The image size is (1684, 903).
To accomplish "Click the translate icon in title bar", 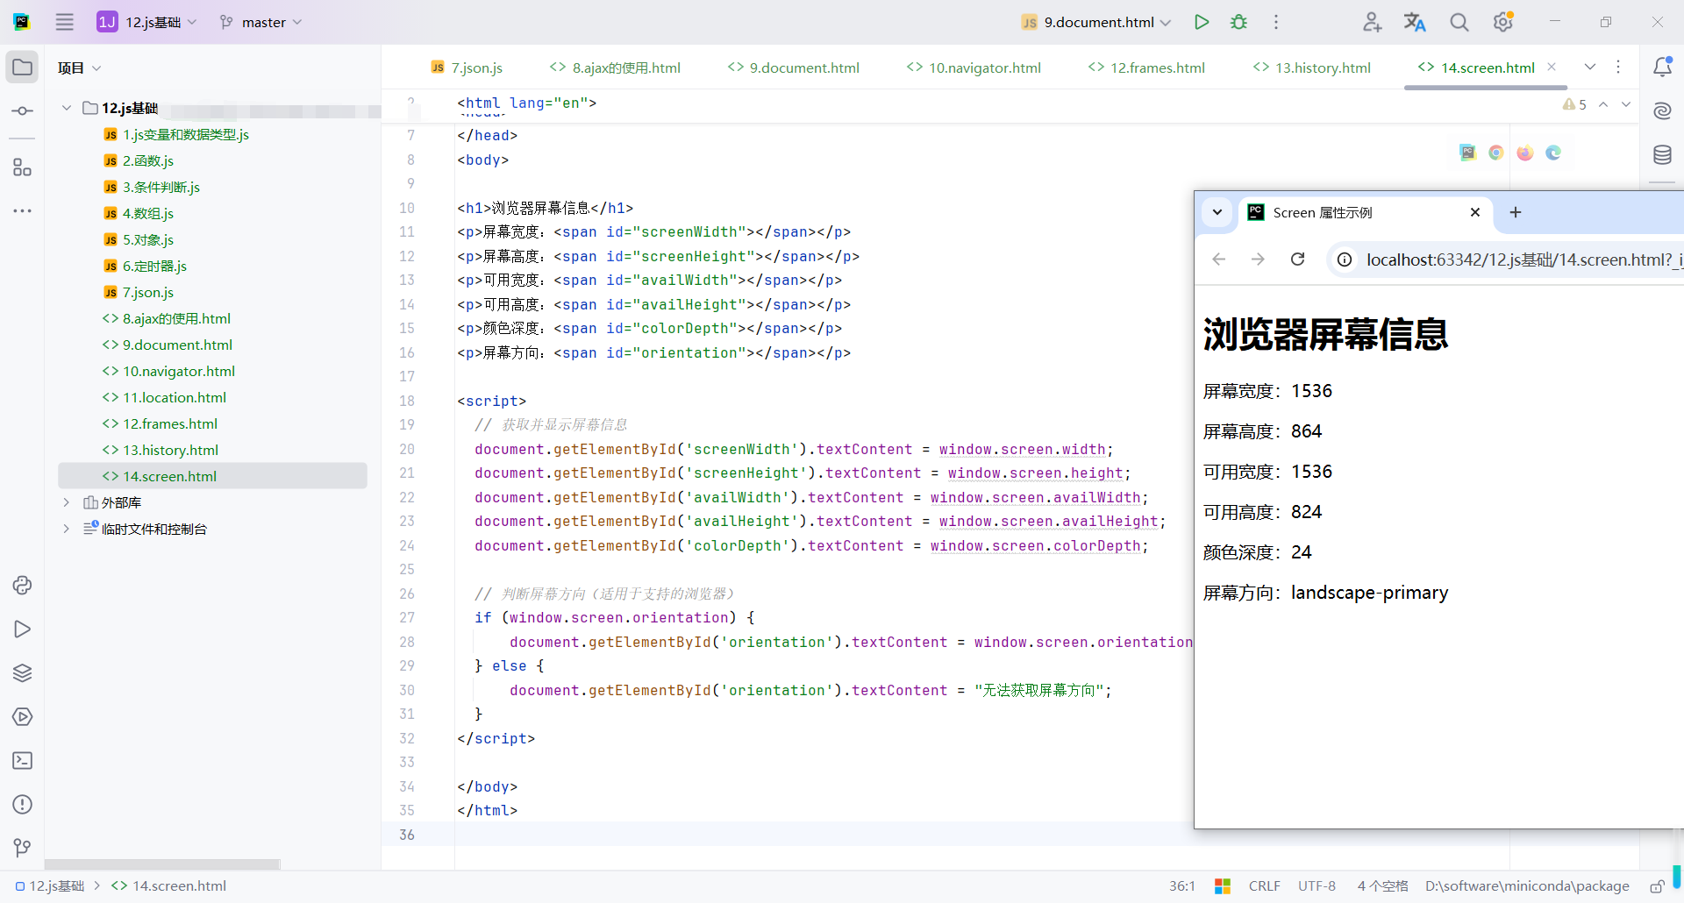I will click(x=1415, y=22).
